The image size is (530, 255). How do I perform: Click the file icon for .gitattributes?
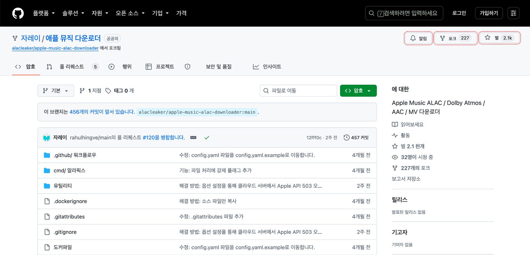[47, 217]
